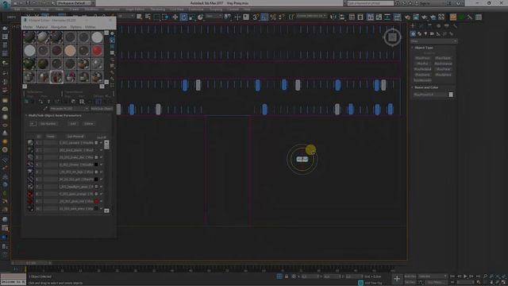Open the Selected key filter dropdown

(433, 276)
